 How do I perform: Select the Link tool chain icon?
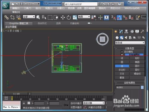(x=6, y=17)
